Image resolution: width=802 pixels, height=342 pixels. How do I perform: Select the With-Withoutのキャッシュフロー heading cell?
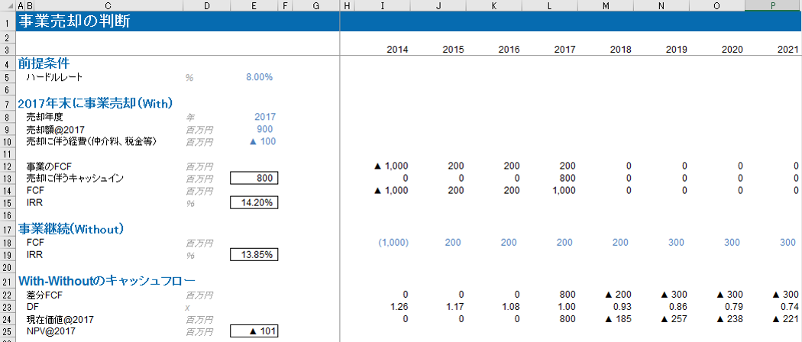click(x=106, y=281)
